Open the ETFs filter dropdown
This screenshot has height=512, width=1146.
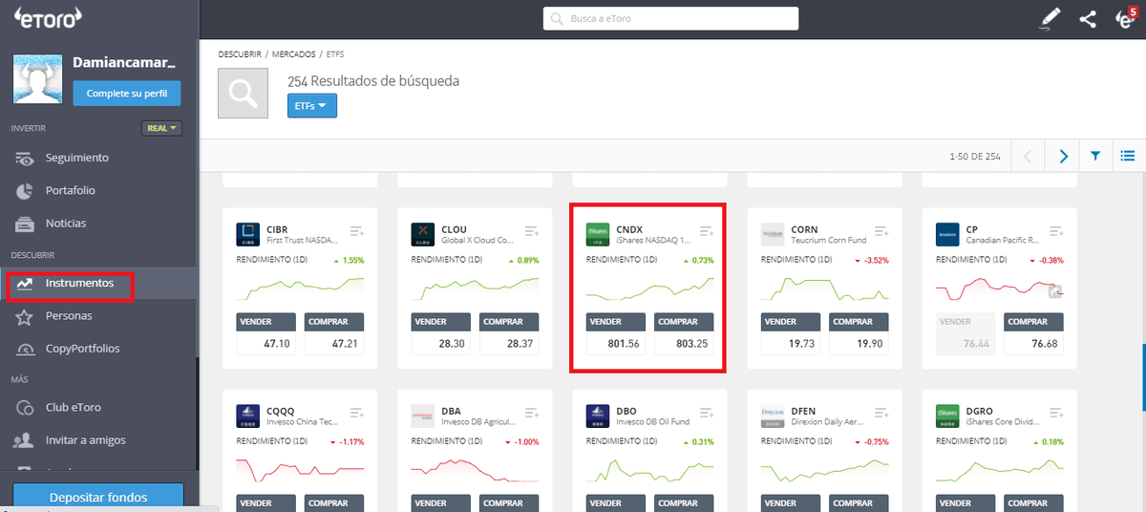tap(311, 106)
